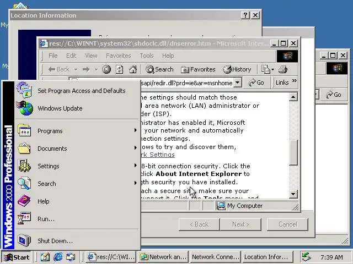This screenshot has width=353, height=264.
Task: Click the Home page icon
Action: [x=133, y=69]
